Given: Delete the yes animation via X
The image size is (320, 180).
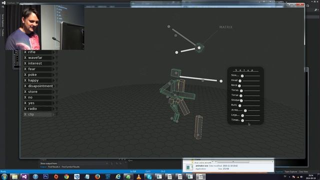Looking at the screenshot, I should [x=25, y=103].
